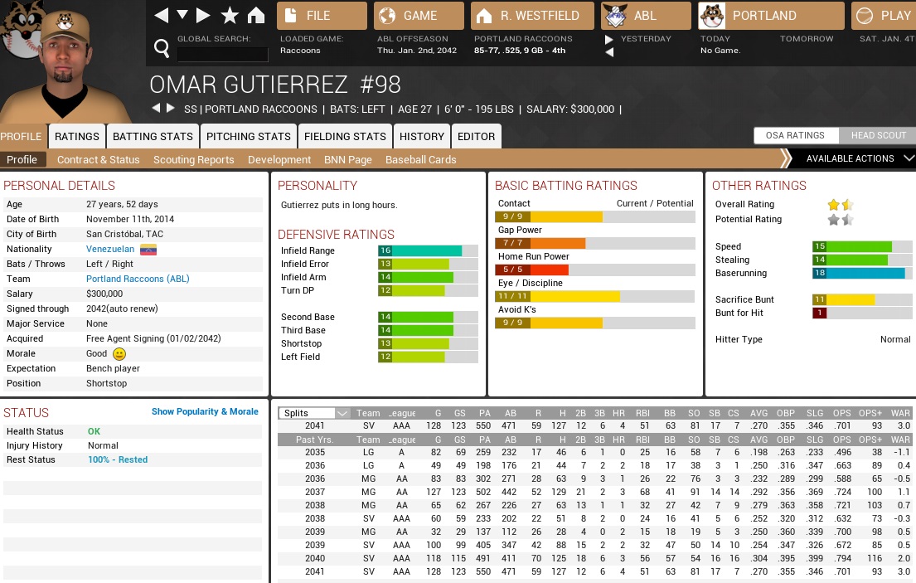The image size is (916, 583).
Task: Switch to the FIELDING STATS tab
Action: [345, 136]
